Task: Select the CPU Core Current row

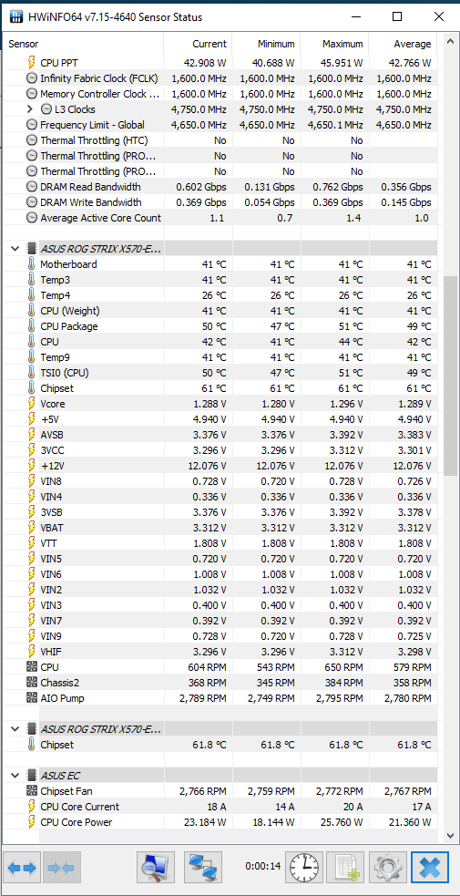Action: [x=220, y=807]
